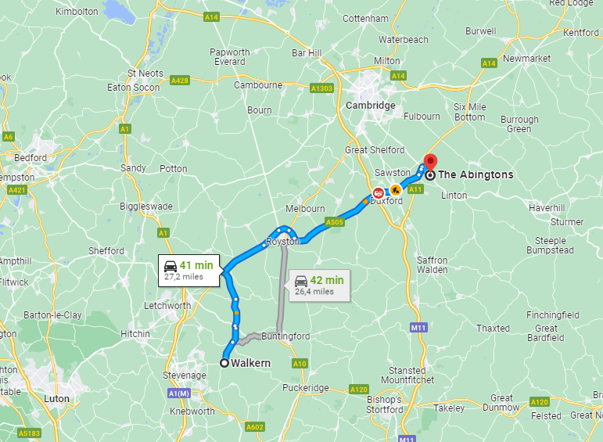Click the orange traffic segment near Letchworth
Image resolution: width=603 pixels, height=442 pixels.
236,313
